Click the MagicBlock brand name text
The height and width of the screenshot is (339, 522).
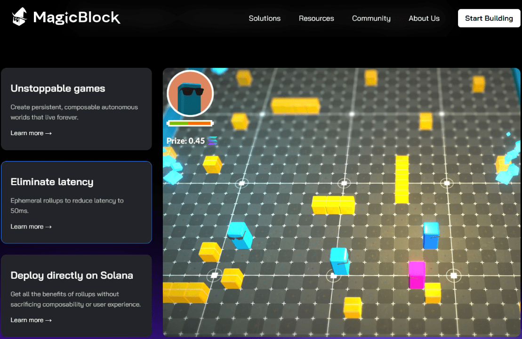(77, 18)
